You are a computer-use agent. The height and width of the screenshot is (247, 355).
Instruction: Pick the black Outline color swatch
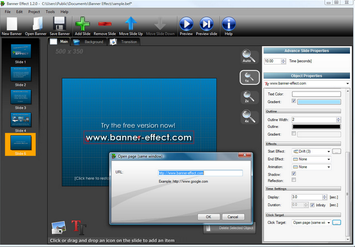[x=317, y=127]
